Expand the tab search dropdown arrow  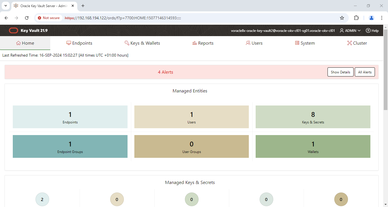[x=5, y=6]
